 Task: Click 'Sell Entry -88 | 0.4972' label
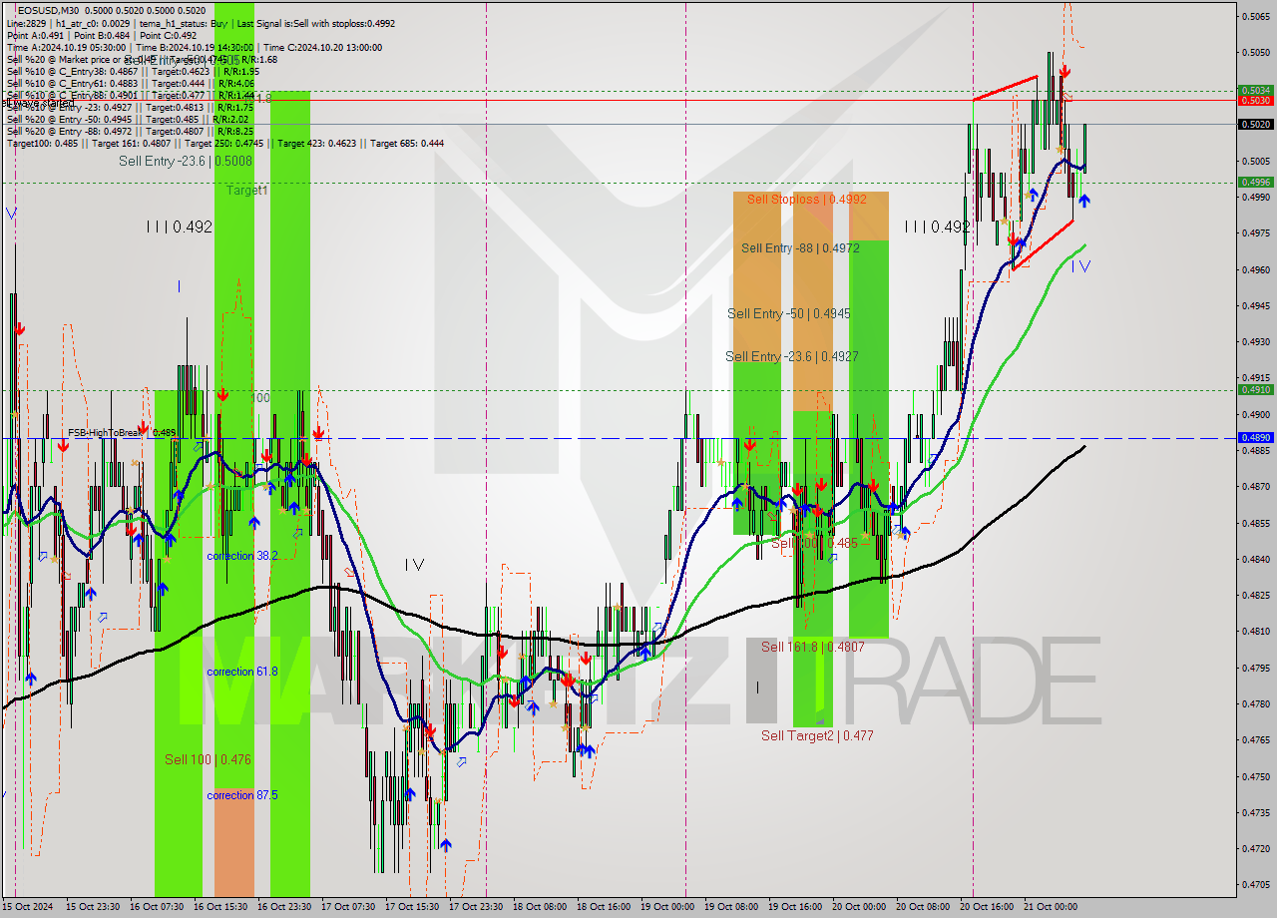pyautogui.click(x=800, y=247)
